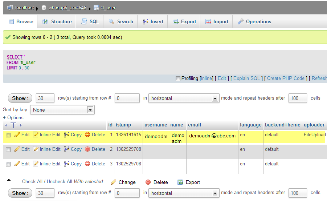The width and height of the screenshot is (327, 201).
Task: Click the pencil Edit icon for row 1
Action: 17,135
